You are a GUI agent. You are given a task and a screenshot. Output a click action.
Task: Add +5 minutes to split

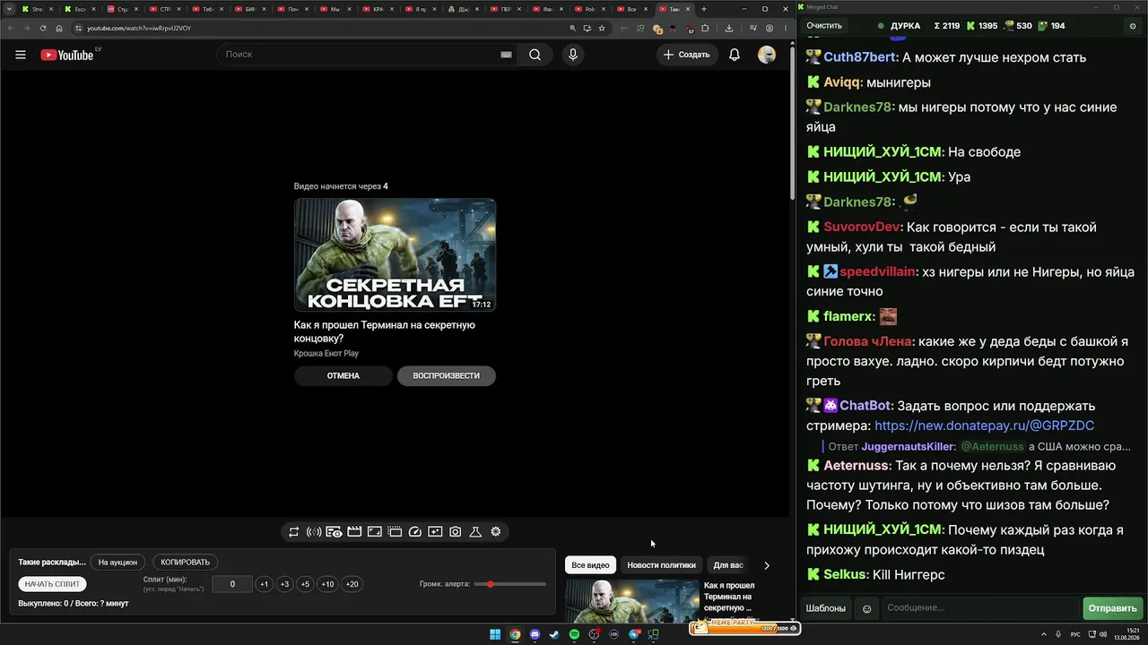[305, 584]
